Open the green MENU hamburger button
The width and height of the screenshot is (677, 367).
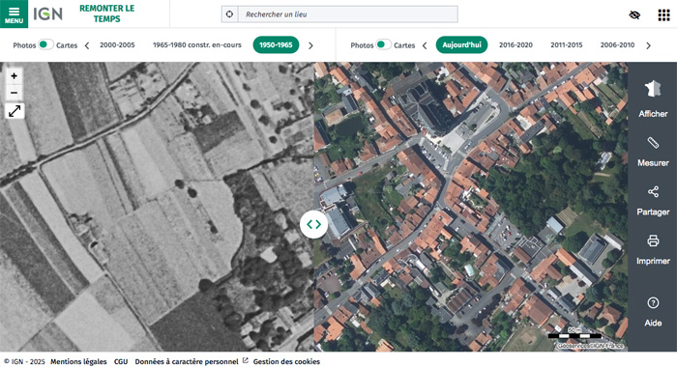[x=14, y=14]
